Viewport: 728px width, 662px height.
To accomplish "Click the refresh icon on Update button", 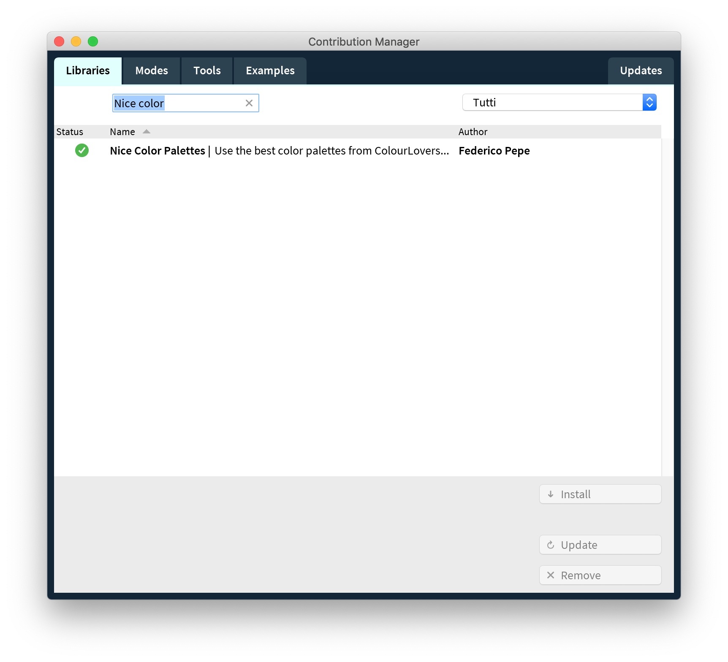I will pos(551,545).
